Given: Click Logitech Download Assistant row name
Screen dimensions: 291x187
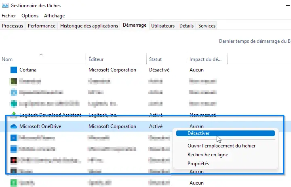Looking at the screenshot, I should [50, 115].
